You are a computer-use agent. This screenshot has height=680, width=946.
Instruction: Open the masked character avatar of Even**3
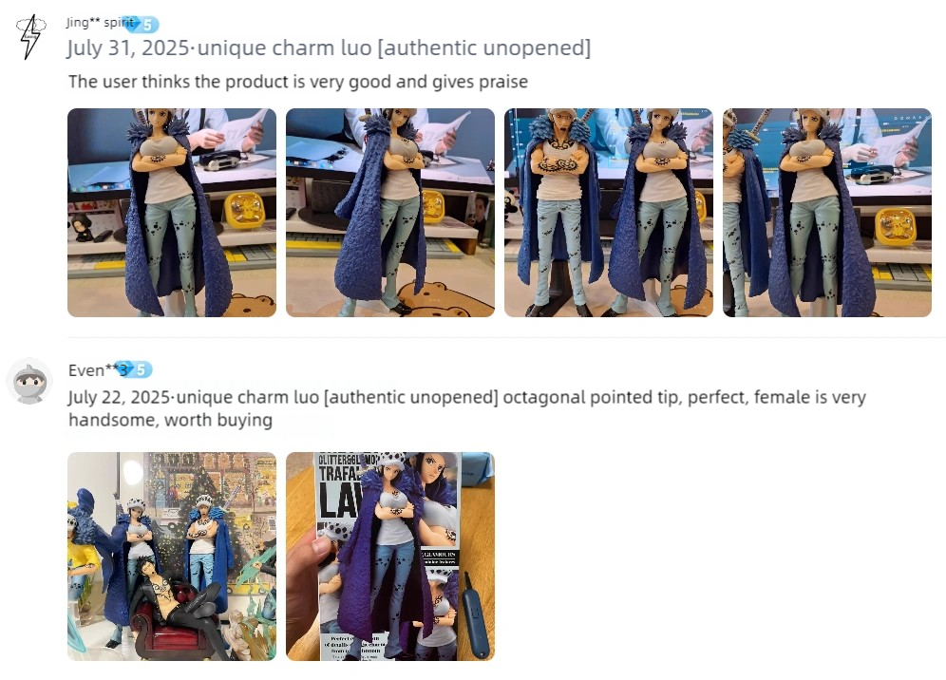[x=29, y=381]
